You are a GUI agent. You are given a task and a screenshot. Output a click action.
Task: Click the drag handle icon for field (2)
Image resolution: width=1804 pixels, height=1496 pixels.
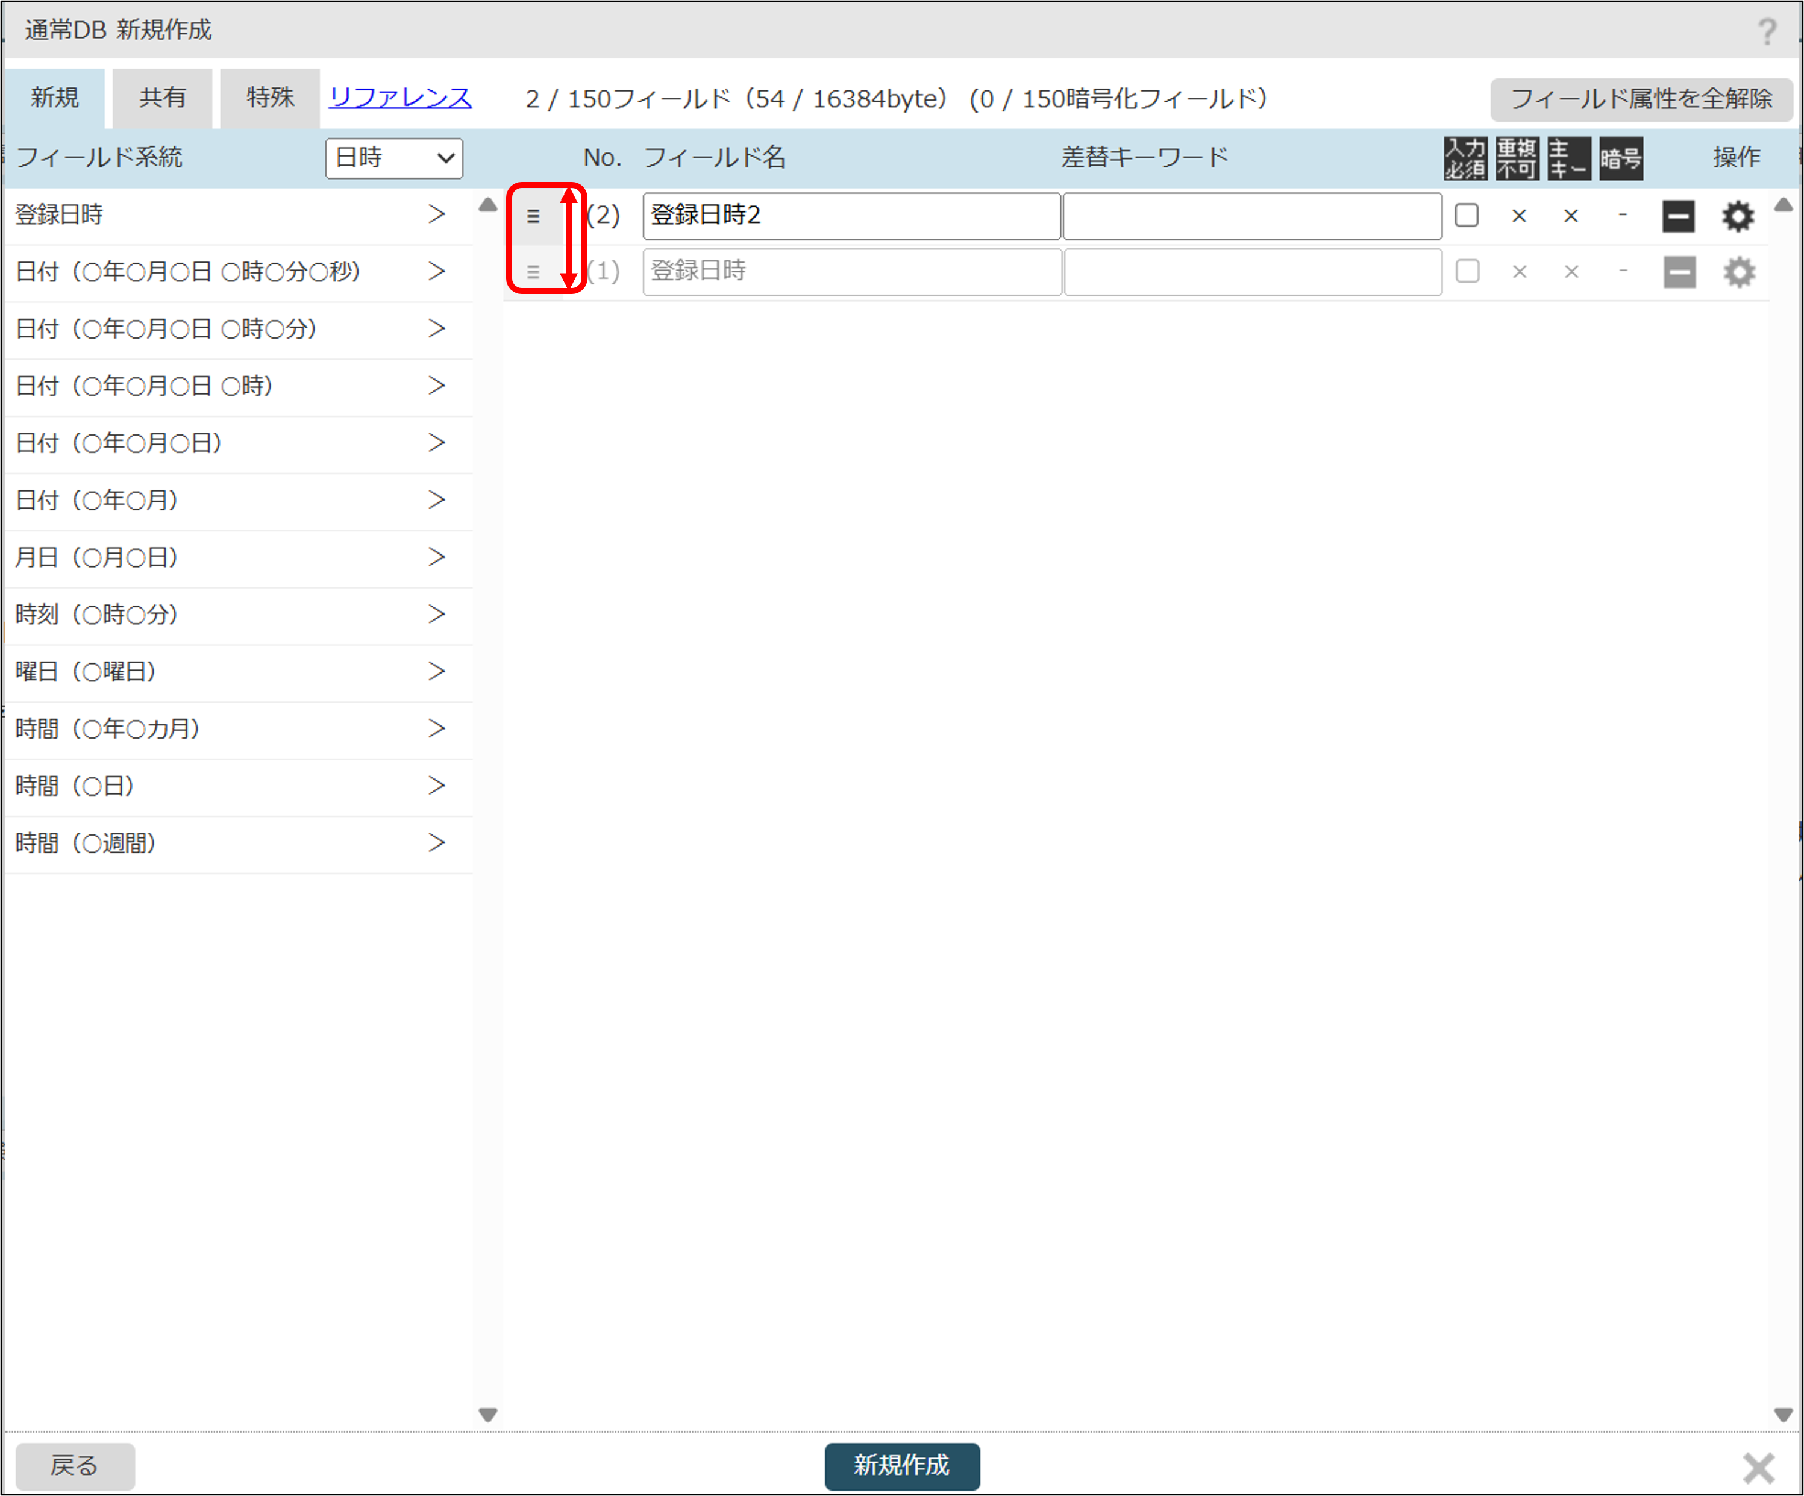[x=533, y=216]
